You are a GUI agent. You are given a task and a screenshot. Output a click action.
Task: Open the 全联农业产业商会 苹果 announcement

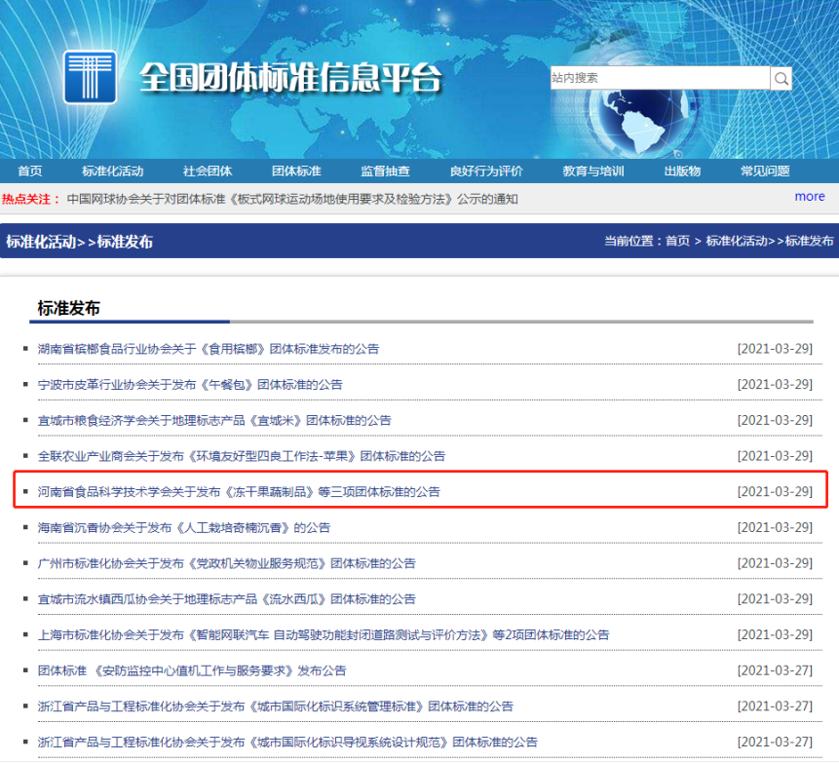[x=242, y=456]
